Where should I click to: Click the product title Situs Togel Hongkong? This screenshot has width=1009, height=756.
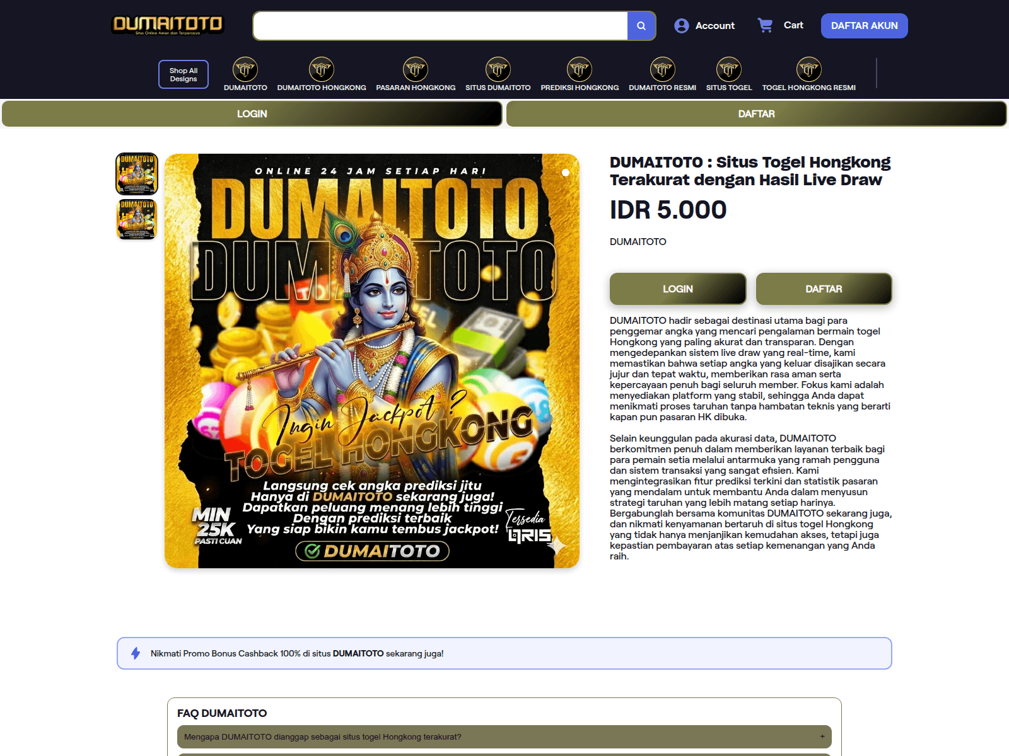[750, 171]
